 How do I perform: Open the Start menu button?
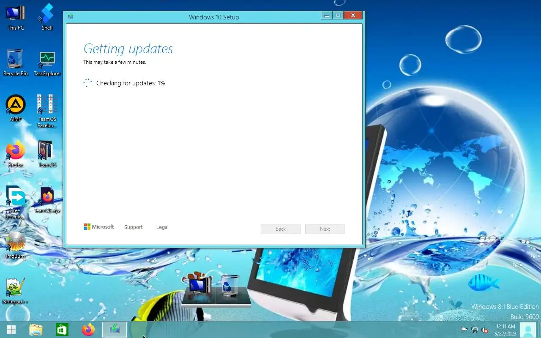[x=11, y=330]
